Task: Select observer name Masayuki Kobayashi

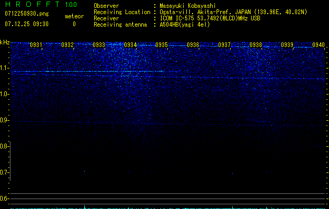Action: click(188, 6)
